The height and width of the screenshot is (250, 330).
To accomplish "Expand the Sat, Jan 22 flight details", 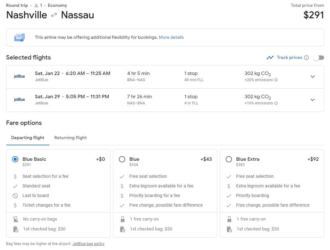I will click(313, 77).
